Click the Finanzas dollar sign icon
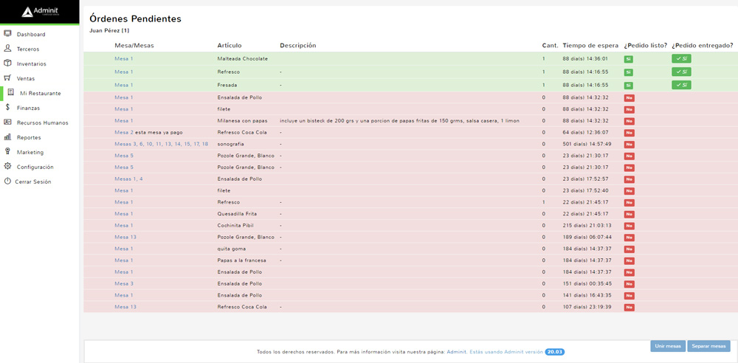 (x=8, y=108)
